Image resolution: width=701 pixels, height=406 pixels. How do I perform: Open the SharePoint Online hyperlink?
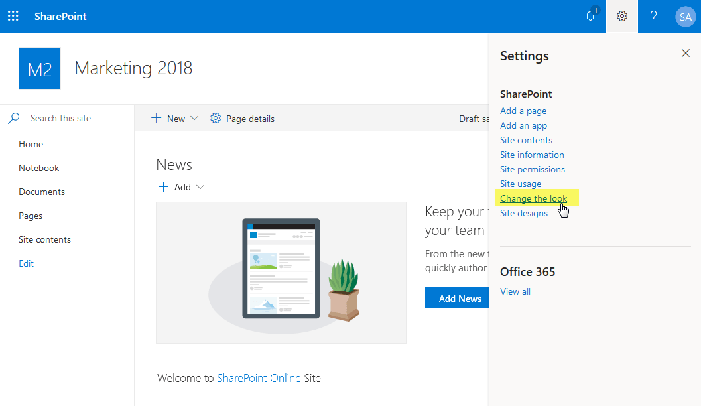[x=259, y=377]
